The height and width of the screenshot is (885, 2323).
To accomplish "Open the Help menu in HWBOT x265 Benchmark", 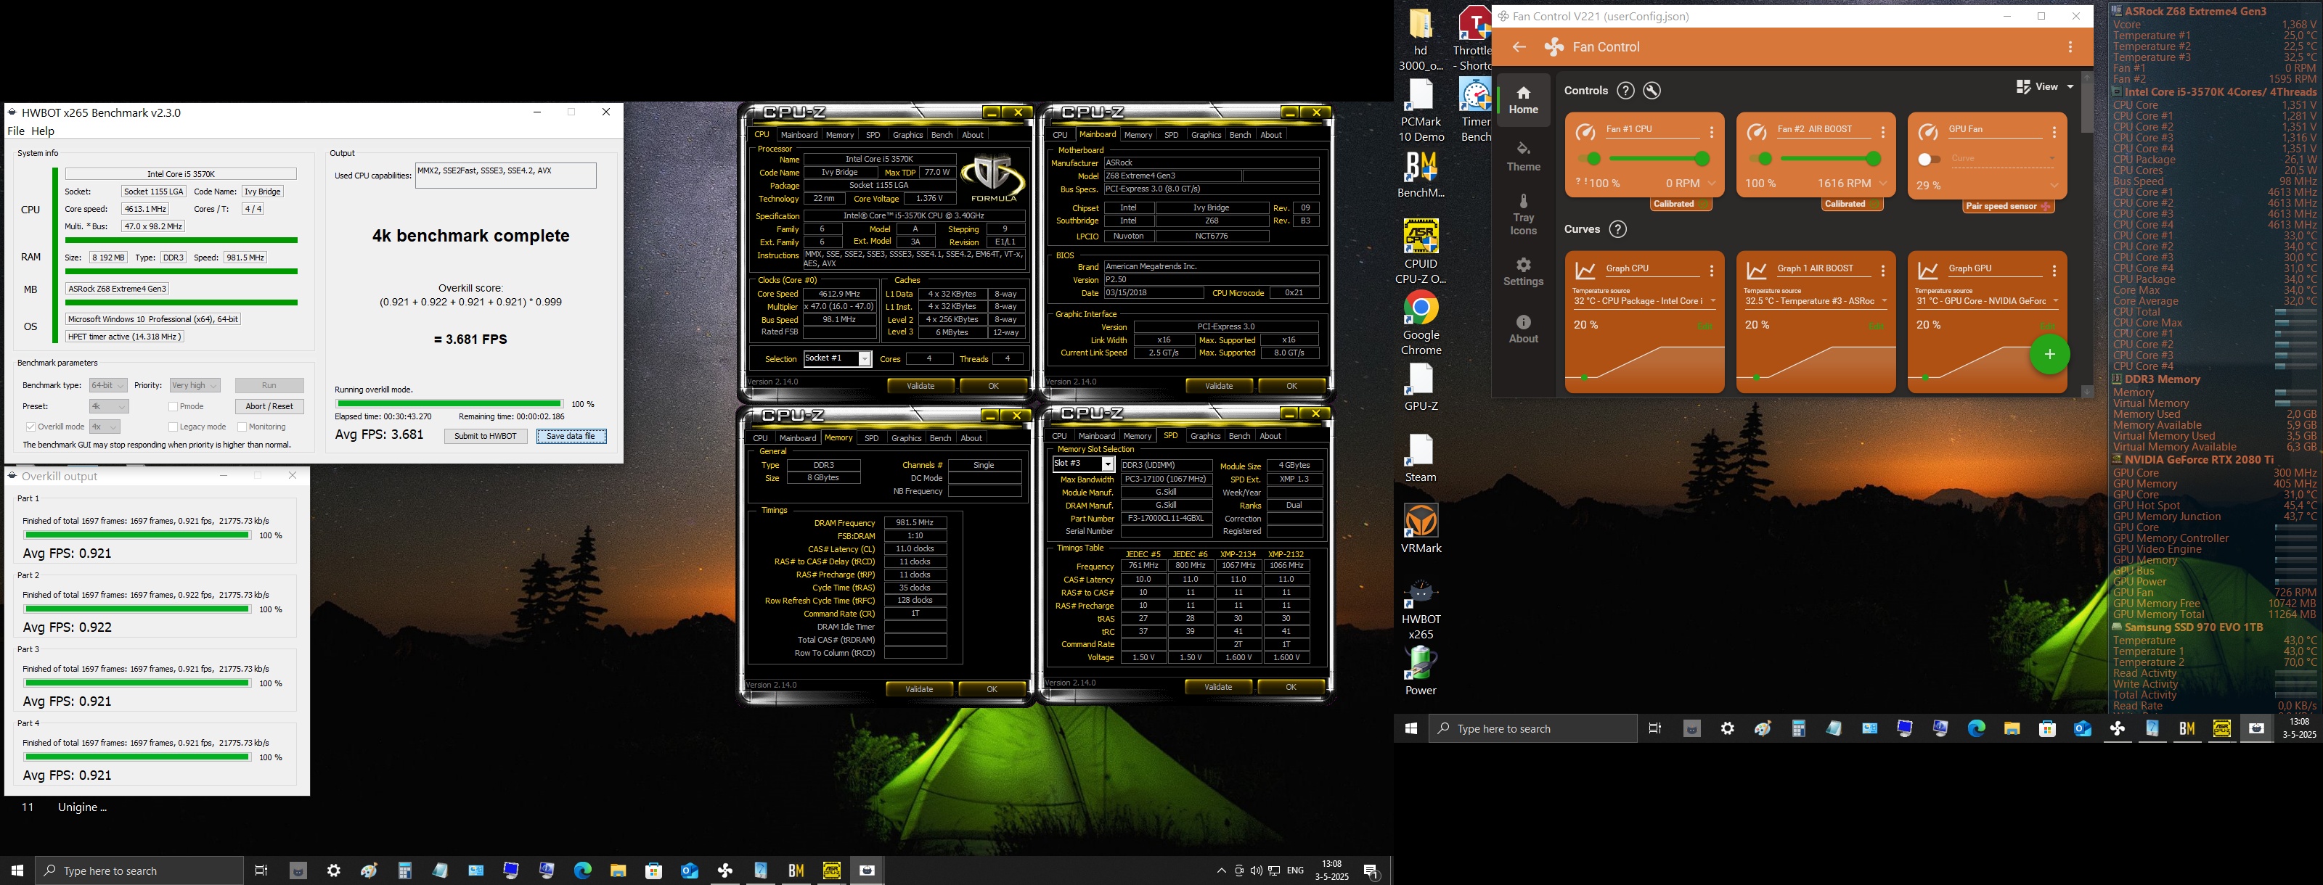I will click(44, 131).
